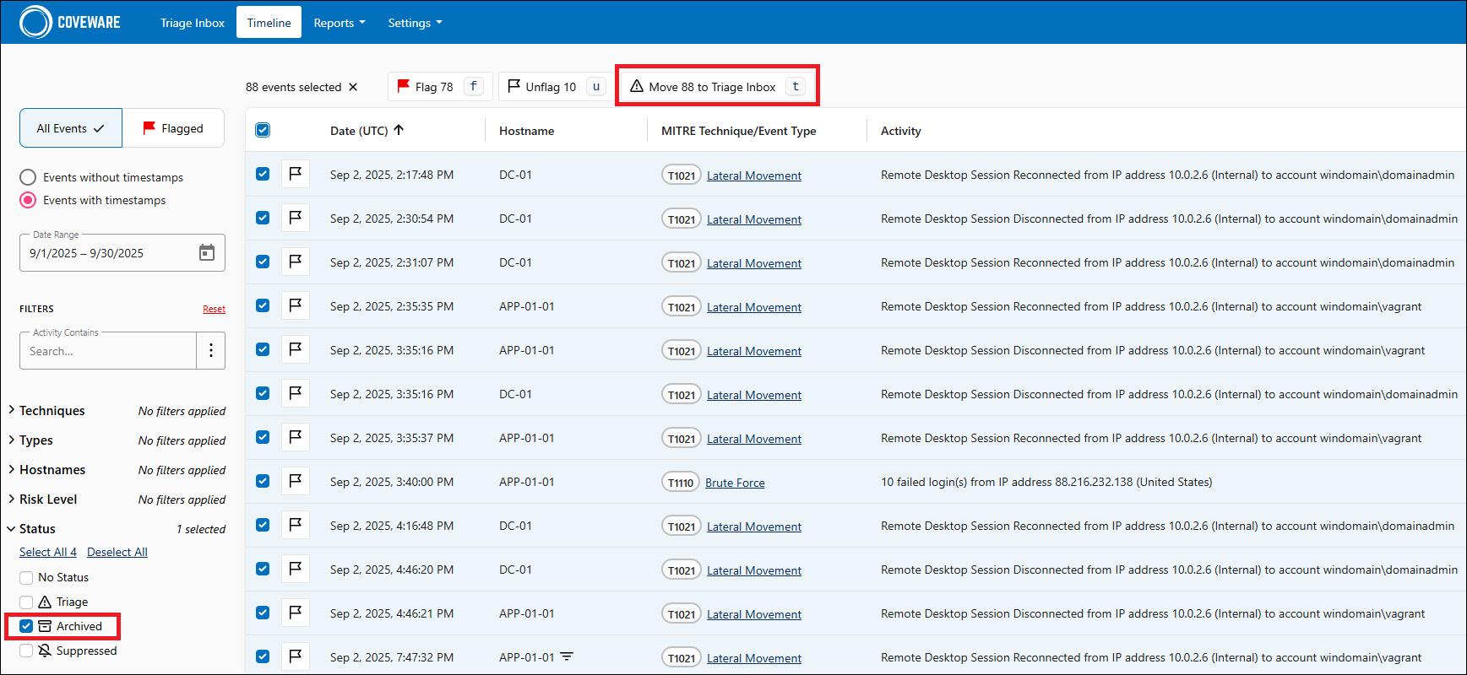Viewport: 1467px width, 675px height.
Task: Open Lateral Movement link in 2:17:48 PM row
Action: (x=754, y=175)
